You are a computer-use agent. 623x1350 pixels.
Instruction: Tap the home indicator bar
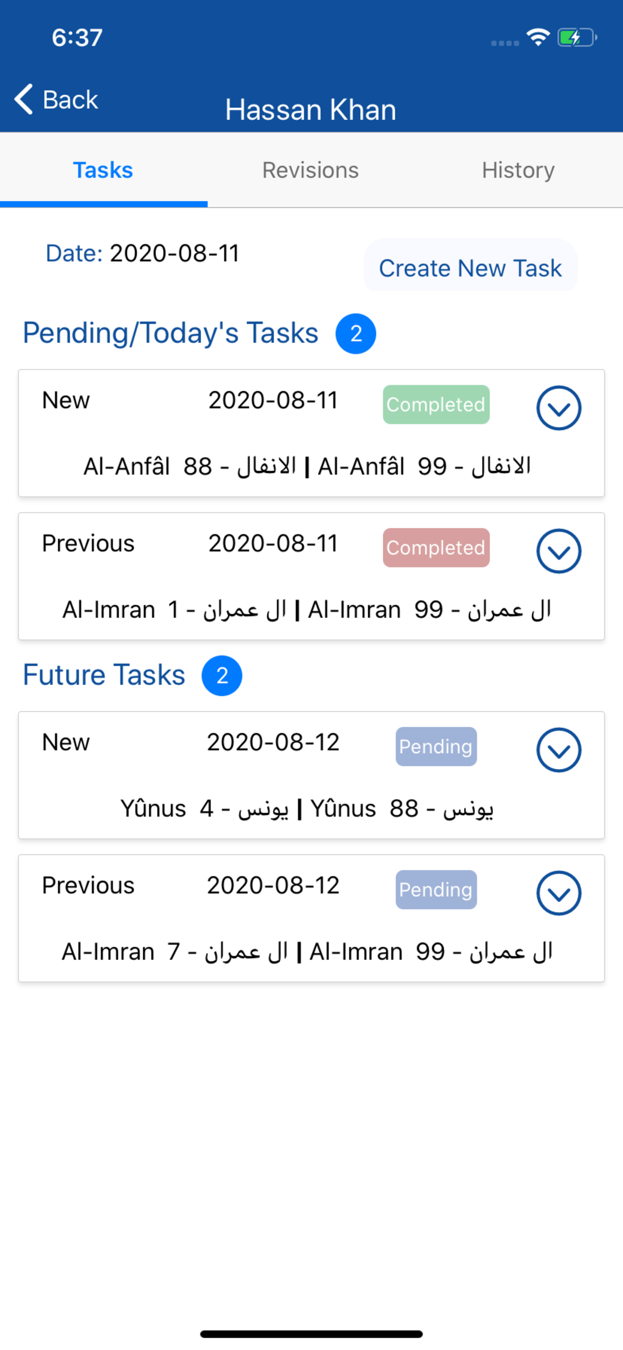[x=311, y=1334]
